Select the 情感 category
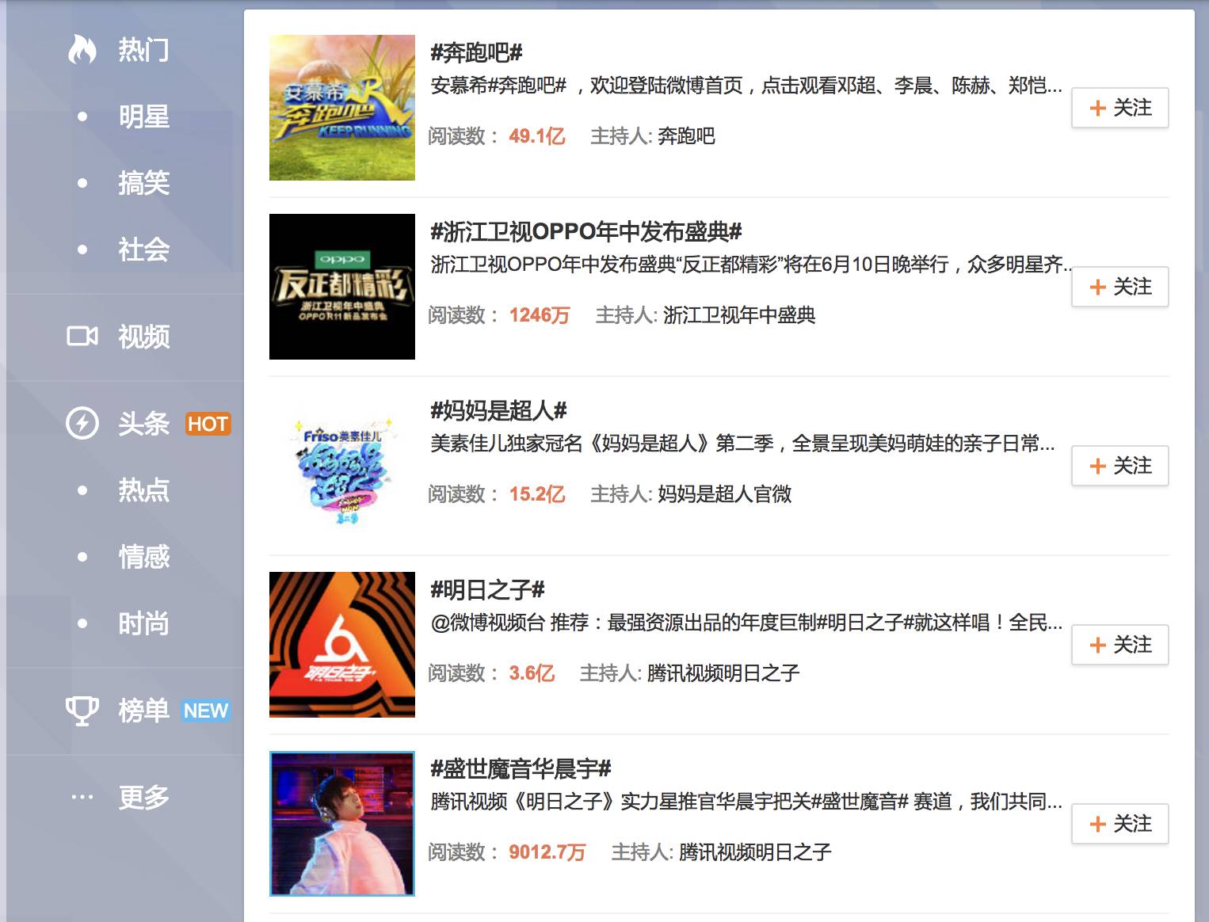The height and width of the screenshot is (922, 1209). 143,557
